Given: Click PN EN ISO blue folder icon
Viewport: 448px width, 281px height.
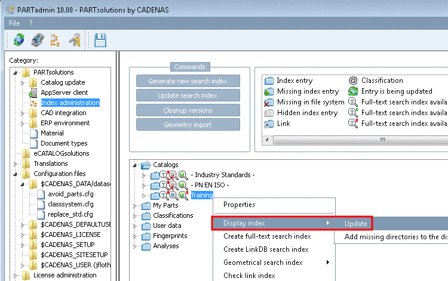Looking at the screenshot, I should tap(155, 186).
